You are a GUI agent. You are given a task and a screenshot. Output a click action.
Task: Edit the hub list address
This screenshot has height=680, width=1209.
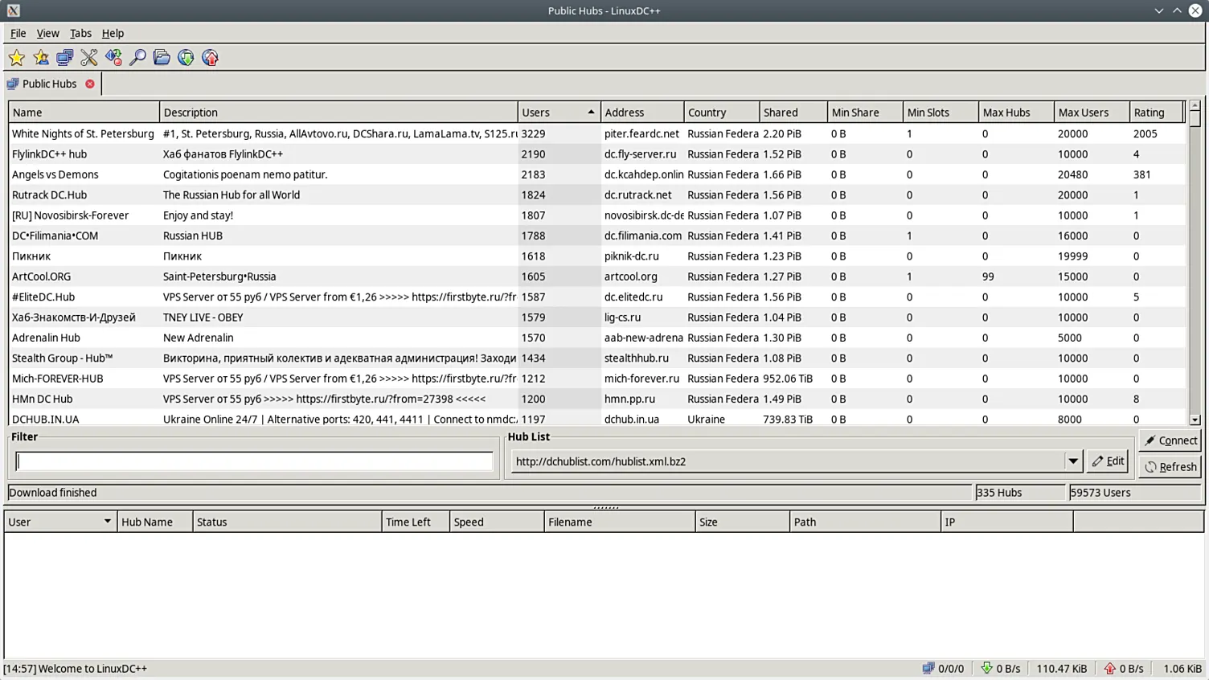[1108, 461]
